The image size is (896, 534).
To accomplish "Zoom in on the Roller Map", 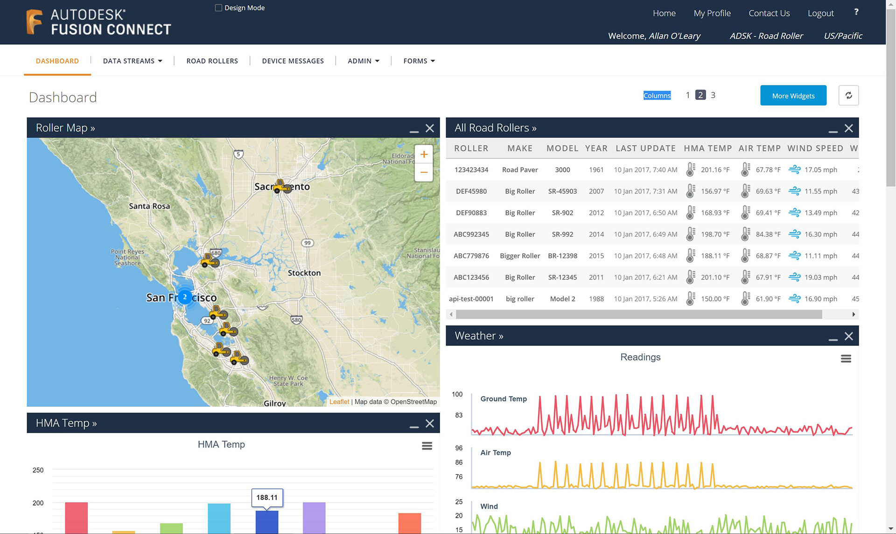I will [x=424, y=155].
